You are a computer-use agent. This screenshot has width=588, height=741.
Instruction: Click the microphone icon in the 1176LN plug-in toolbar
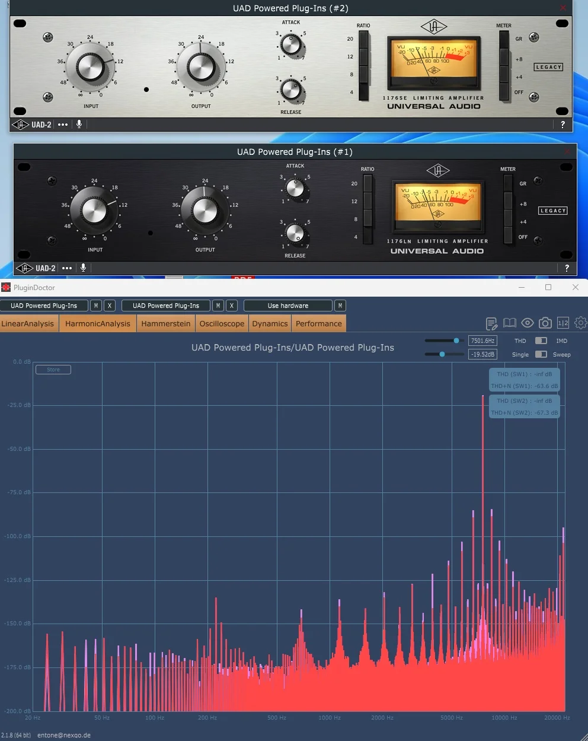click(83, 268)
